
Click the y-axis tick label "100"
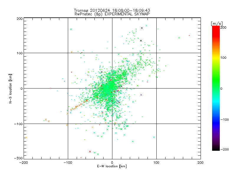[x=20, y=53]
